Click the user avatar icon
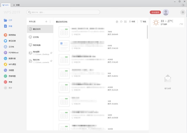The height and width of the screenshot is (133, 187). (166, 12)
